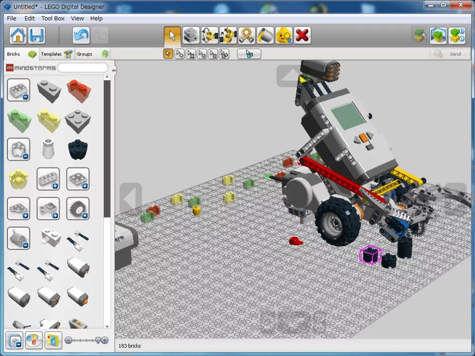Open the Tool Box menu

[53, 19]
